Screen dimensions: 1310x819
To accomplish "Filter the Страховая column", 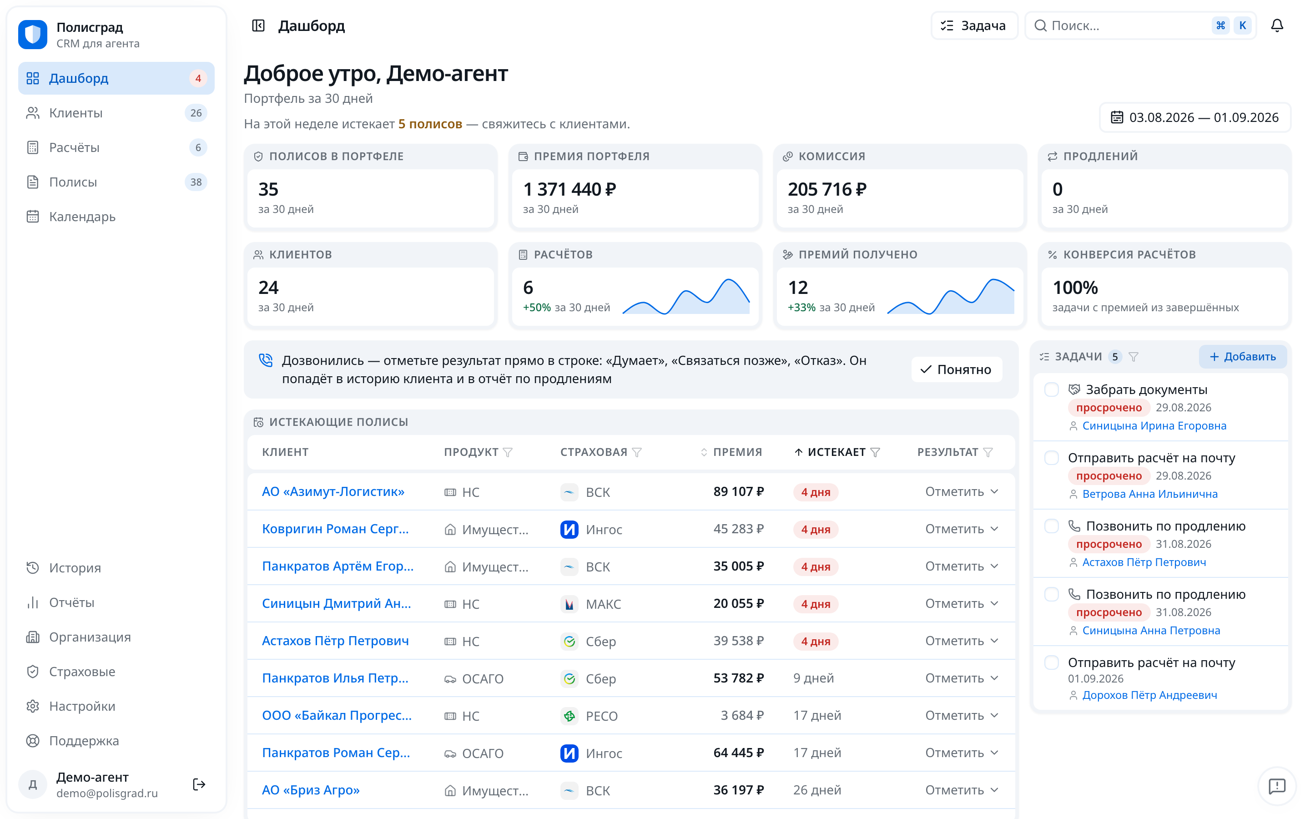I will (x=637, y=452).
